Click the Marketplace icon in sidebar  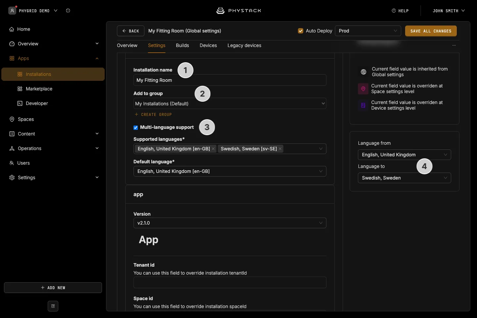pyautogui.click(x=20, y=89)
